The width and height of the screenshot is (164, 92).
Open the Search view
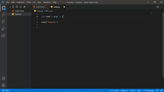pyautogui.click(x=3, y=15)
